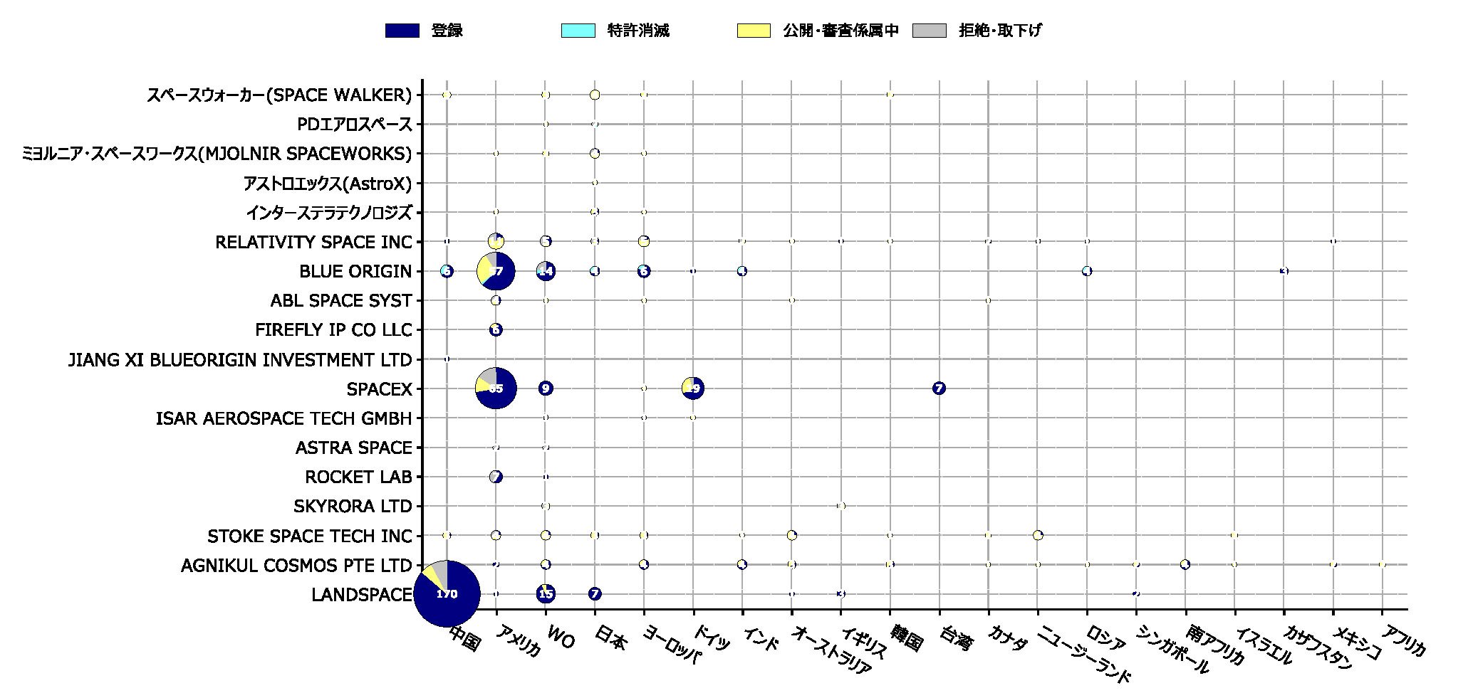
Task: Select the BLUE ORIGIN Europe bubble
Action: [x=644, y=271]
